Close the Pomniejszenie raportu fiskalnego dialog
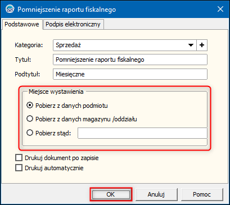 [x=220, y=9]
